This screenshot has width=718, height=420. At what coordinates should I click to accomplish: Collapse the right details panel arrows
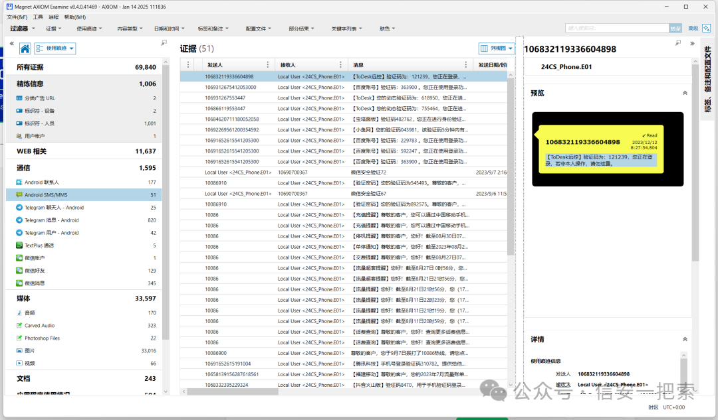[x=692, y=43]
